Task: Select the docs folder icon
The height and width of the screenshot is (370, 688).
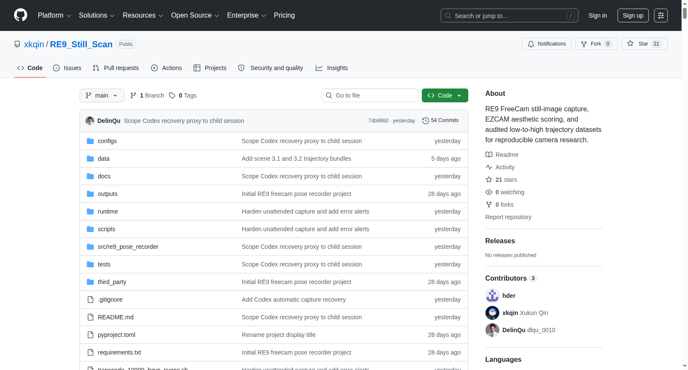Action: [x=90, y=176]
